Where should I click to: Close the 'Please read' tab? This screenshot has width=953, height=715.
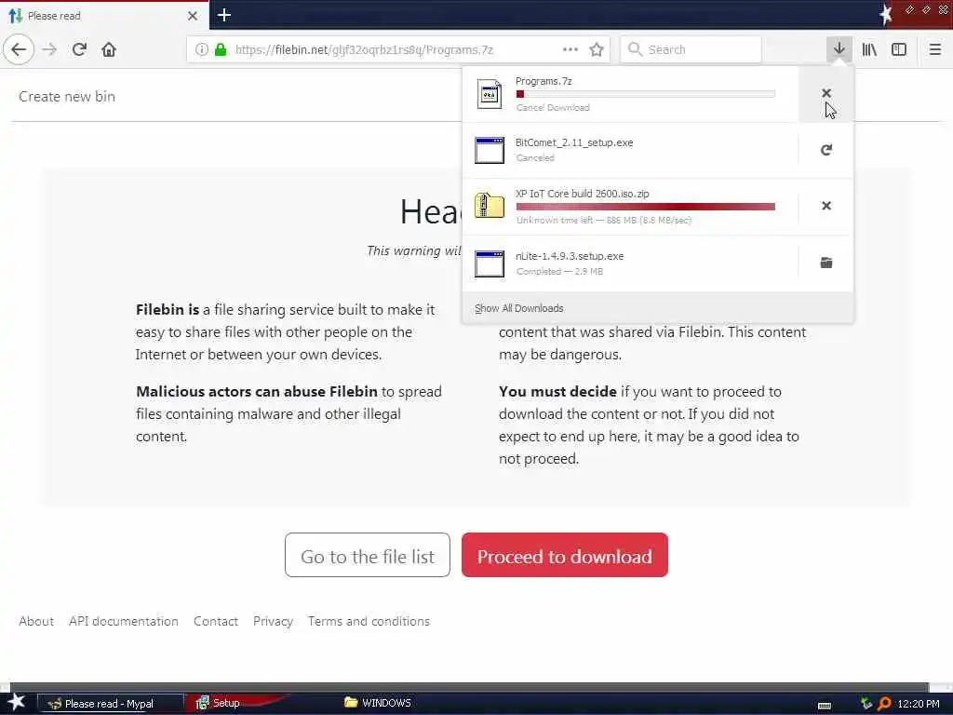(193, 16)
